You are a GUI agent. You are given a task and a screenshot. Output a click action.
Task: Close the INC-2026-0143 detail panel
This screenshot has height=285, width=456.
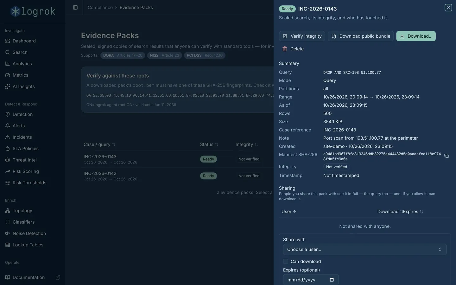pyautogui.click(x=448, y=8)
